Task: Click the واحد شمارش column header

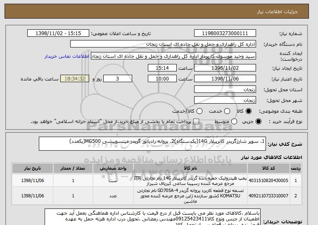Action: [113, 168]
